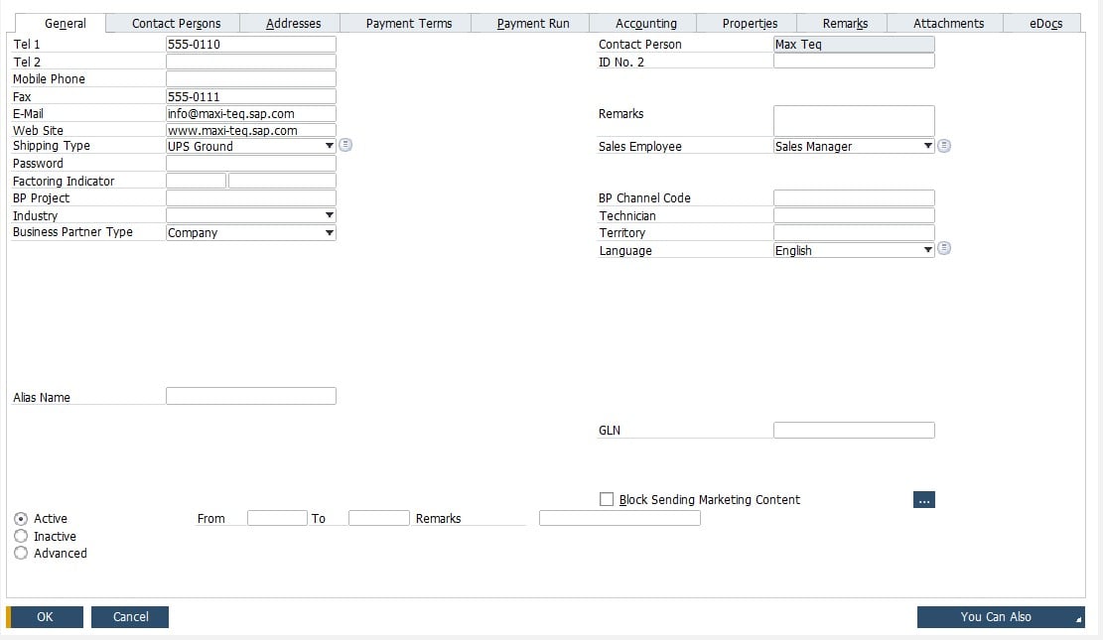This screenshot has width=1103, height=640.
Task: Select the Advanced radio button
Action: [21, 553]
